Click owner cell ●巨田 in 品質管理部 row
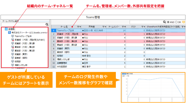 click(x=94, y=63)
